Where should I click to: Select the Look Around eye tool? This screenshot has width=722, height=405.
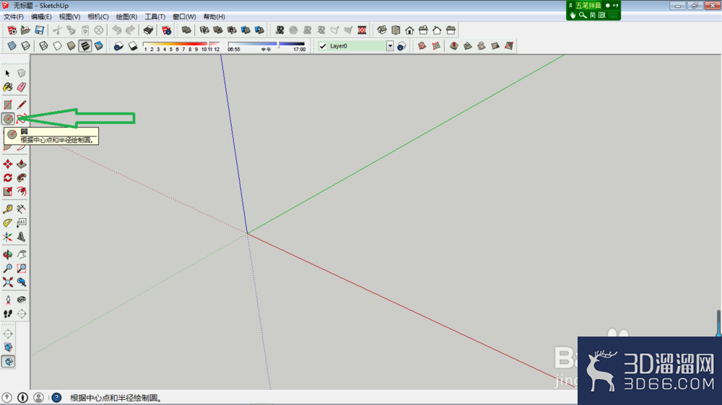pyautogui.click(x=22, y=301)
